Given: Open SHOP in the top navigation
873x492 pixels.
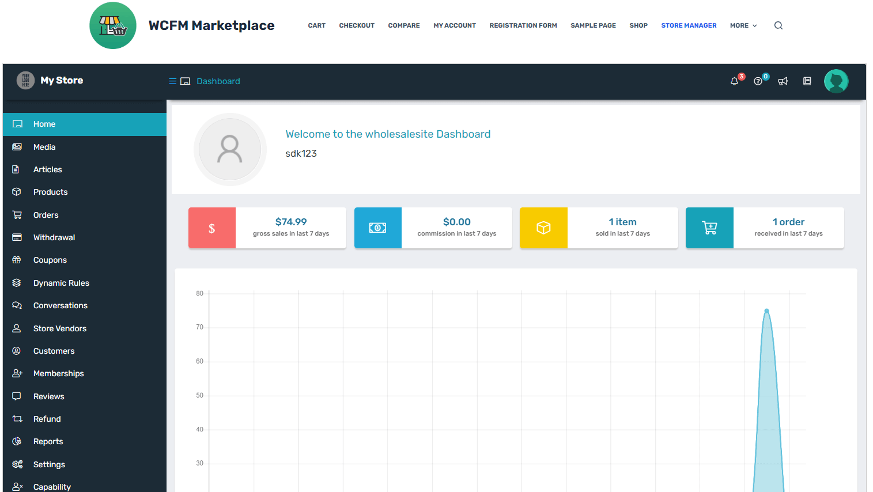Looking at the screenshot, I should click(x=638, y=25).
